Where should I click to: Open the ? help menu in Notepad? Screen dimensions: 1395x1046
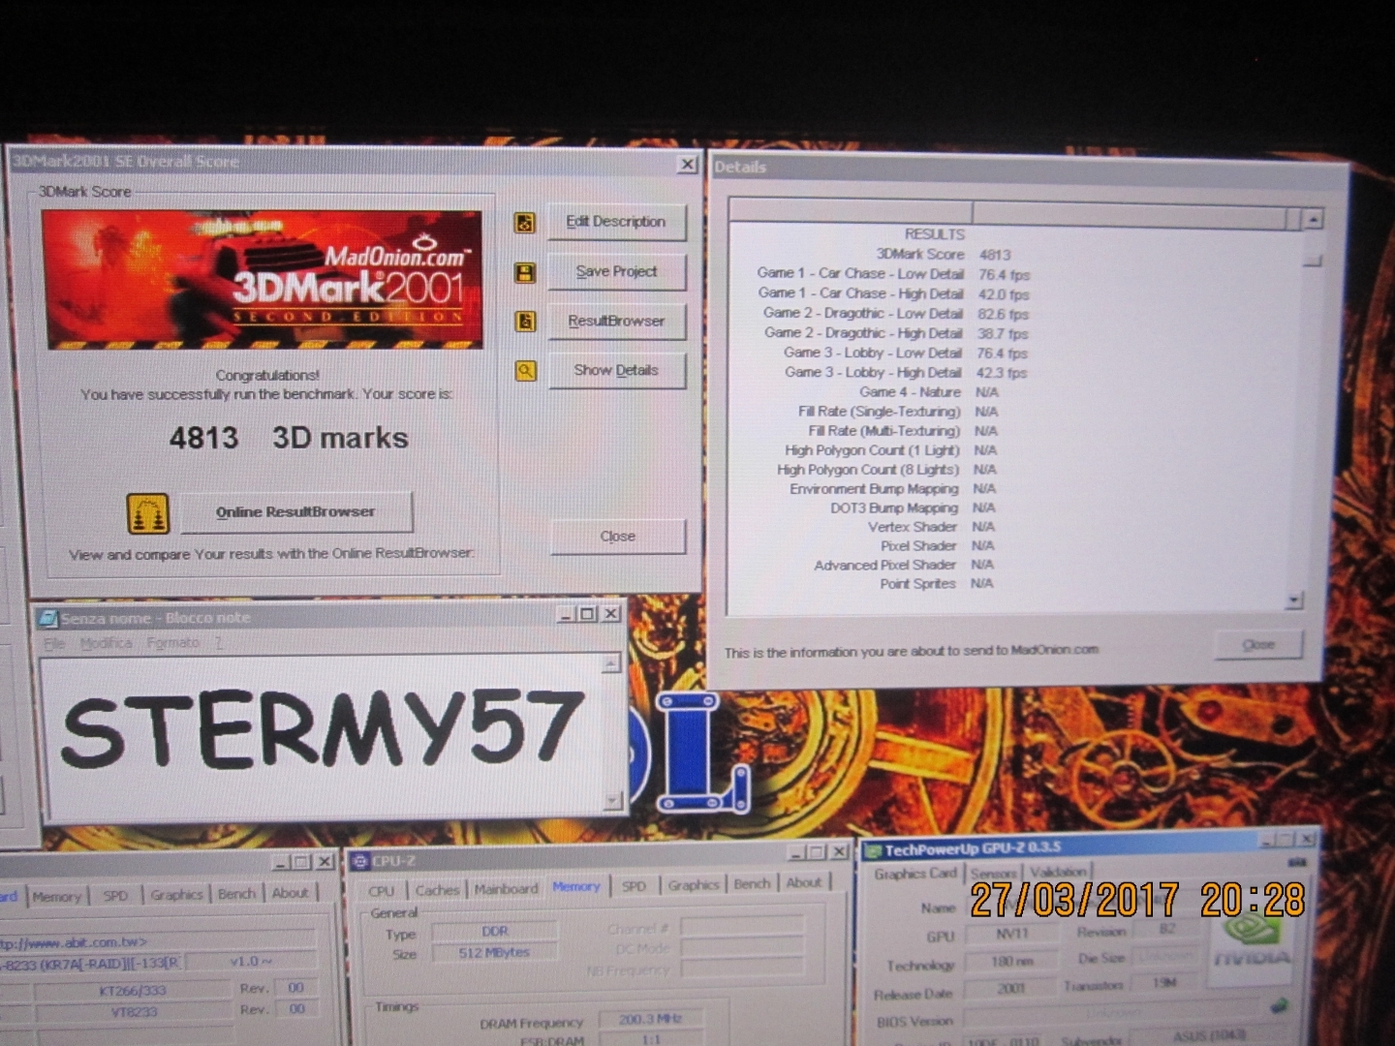pyautogui.click(x=219, y=642)
